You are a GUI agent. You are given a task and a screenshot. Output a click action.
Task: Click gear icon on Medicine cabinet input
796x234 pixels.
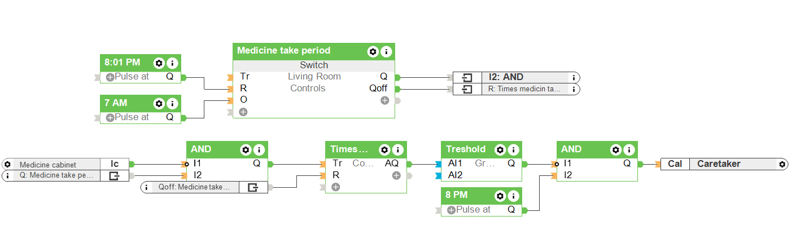coord(8,164)
